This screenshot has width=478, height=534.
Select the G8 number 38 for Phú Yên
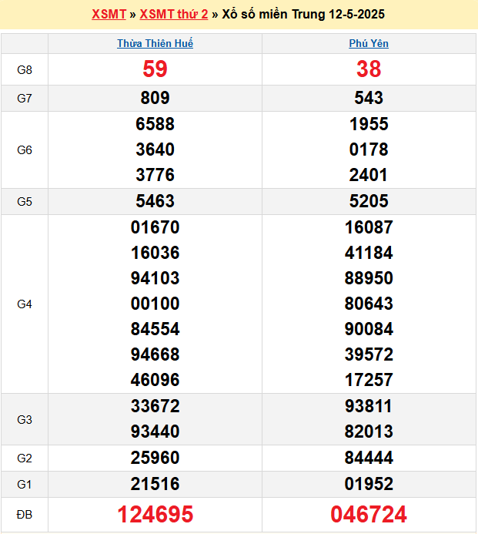[x=369, y=69]
